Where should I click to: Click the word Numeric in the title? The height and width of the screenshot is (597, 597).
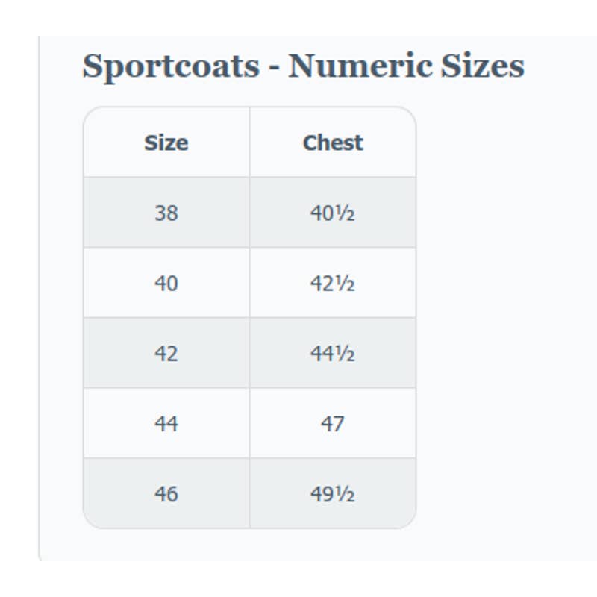[x=360, y=66]
